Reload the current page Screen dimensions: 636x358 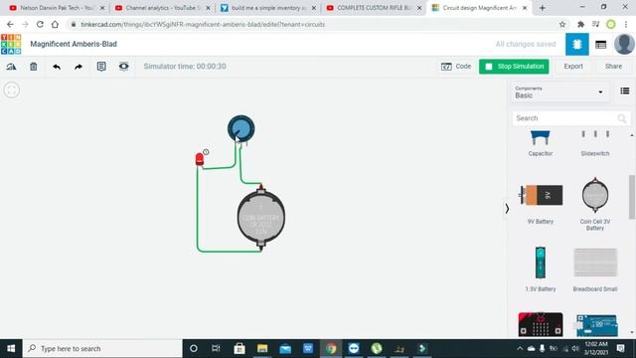tap(40, 24)
